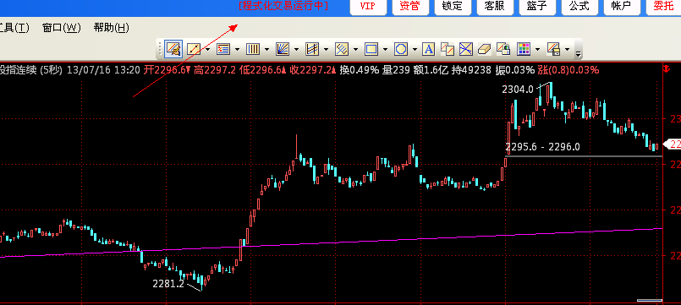Open the 窗口(W) menu
The image size is (681, 305).
coord(62,28)
